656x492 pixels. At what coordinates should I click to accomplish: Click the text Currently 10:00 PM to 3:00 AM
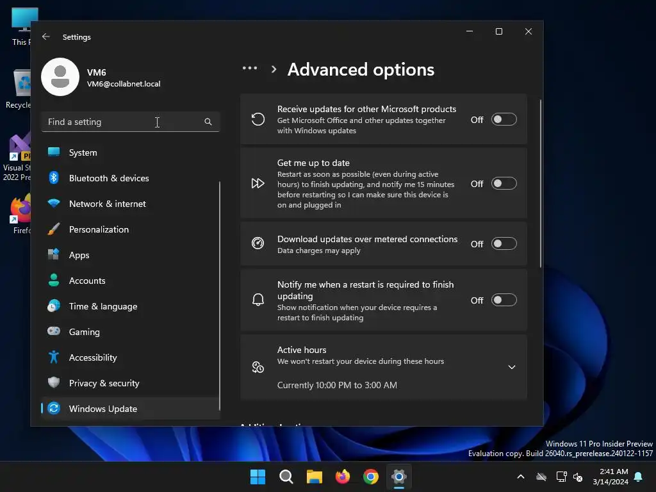pos(337,385)
